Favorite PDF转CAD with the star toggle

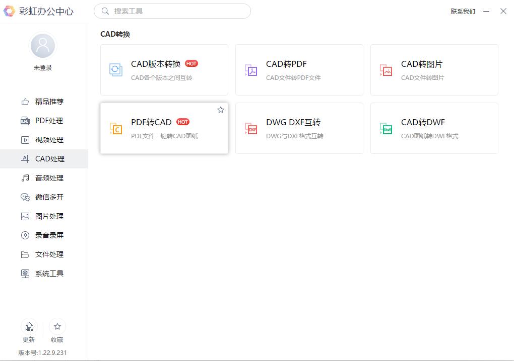coord(221,110)
